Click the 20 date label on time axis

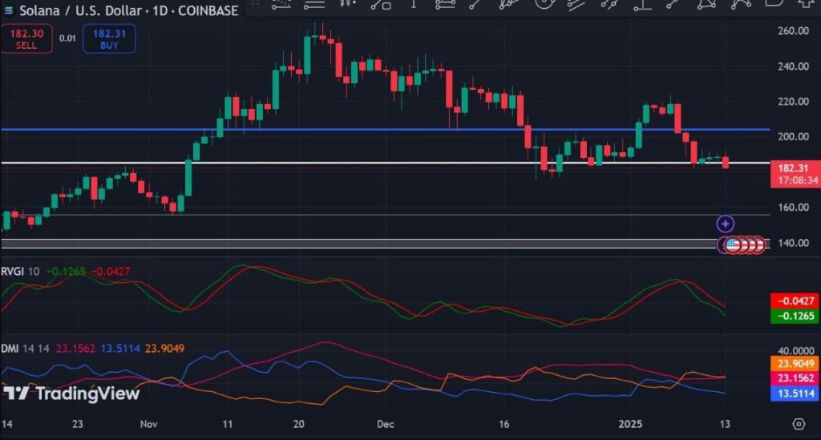298,424
